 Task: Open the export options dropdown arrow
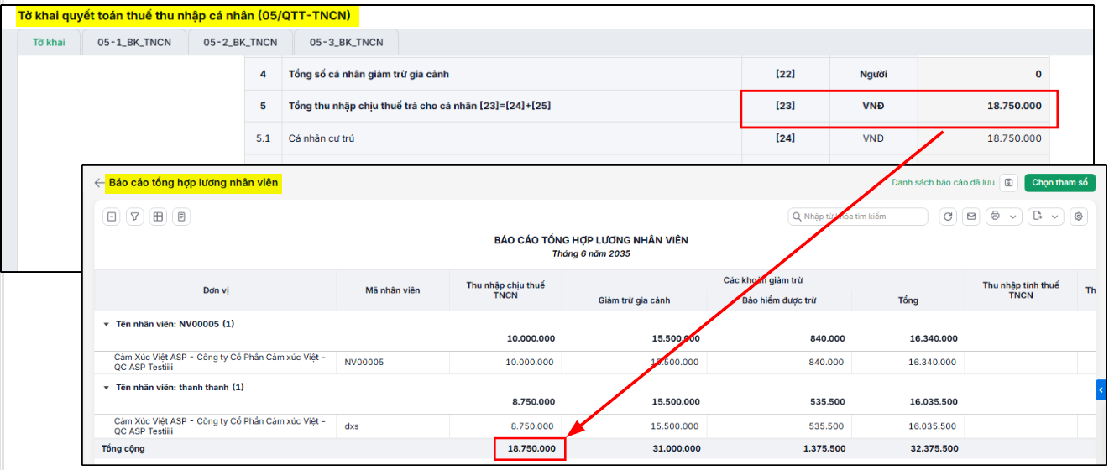1054,217
